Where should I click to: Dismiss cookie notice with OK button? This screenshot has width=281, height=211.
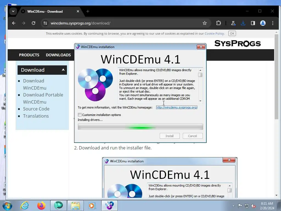click(x=232, y=34)
